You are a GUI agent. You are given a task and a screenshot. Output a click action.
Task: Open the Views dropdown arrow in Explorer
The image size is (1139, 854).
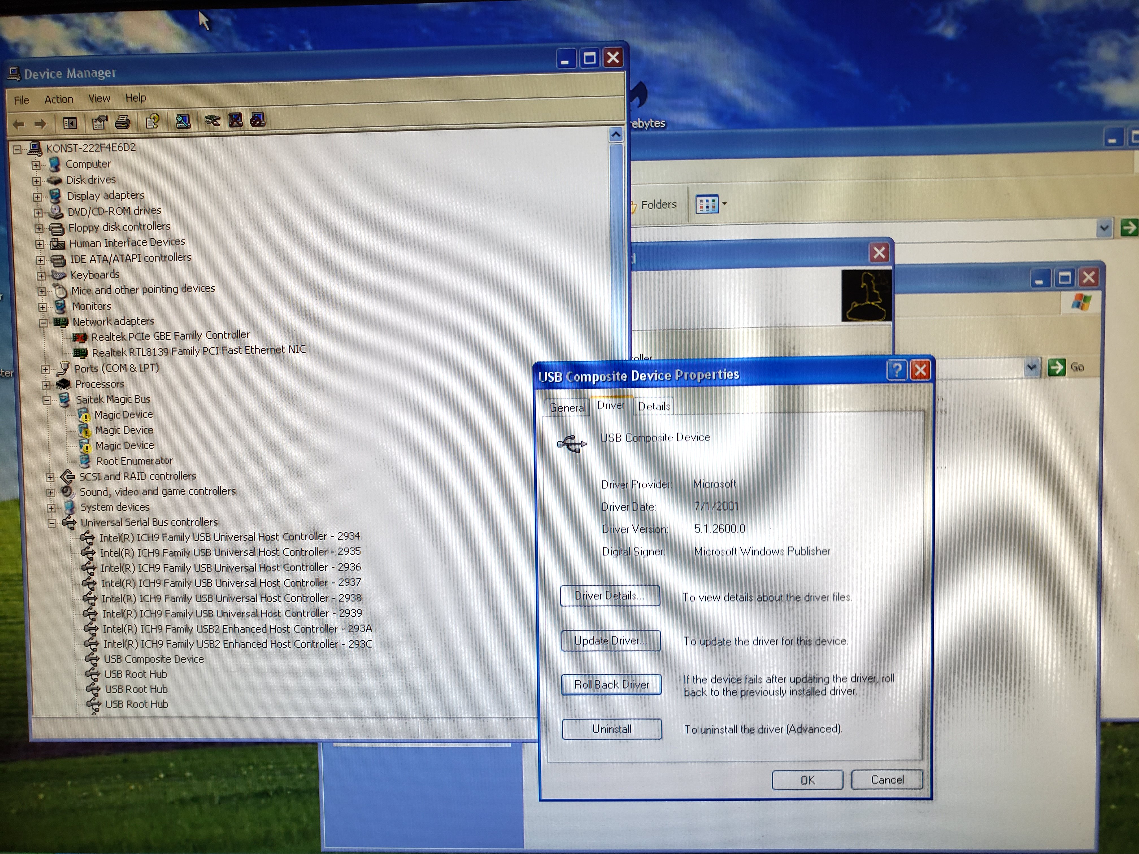(725, 204)
